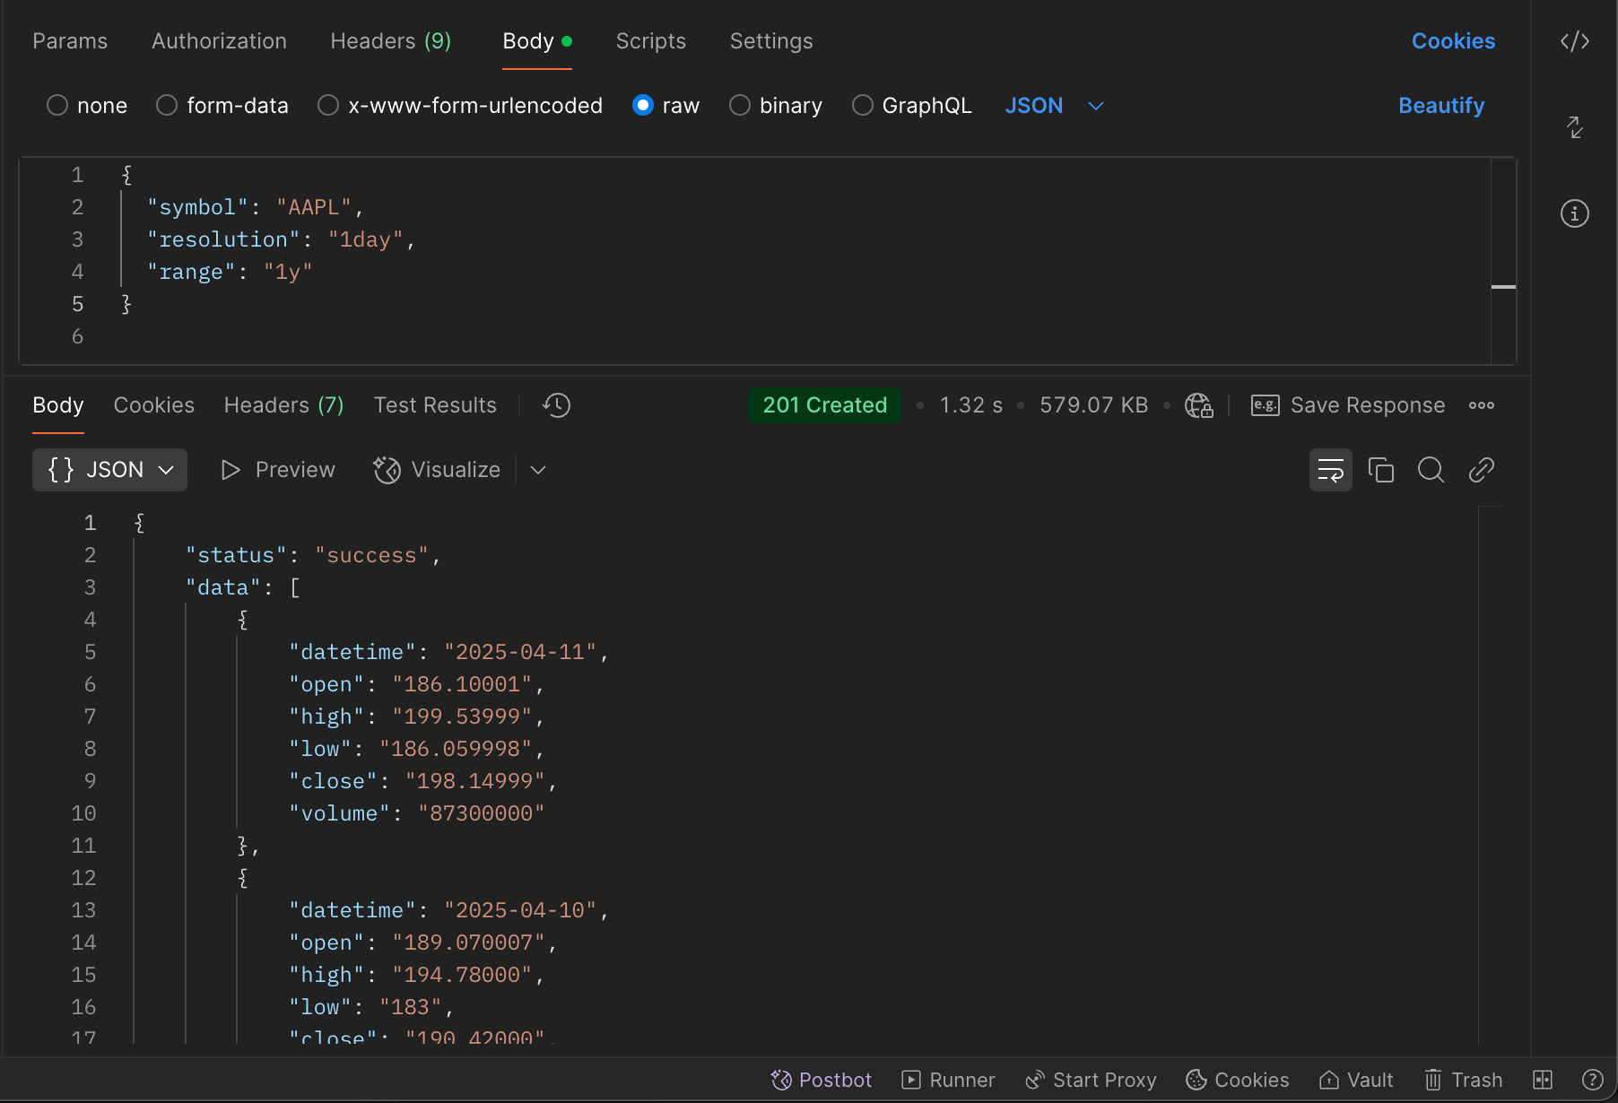Open the response Headers (7) tab
1618x1103 pixels.
pyautogui.click(x=284, y=405)
